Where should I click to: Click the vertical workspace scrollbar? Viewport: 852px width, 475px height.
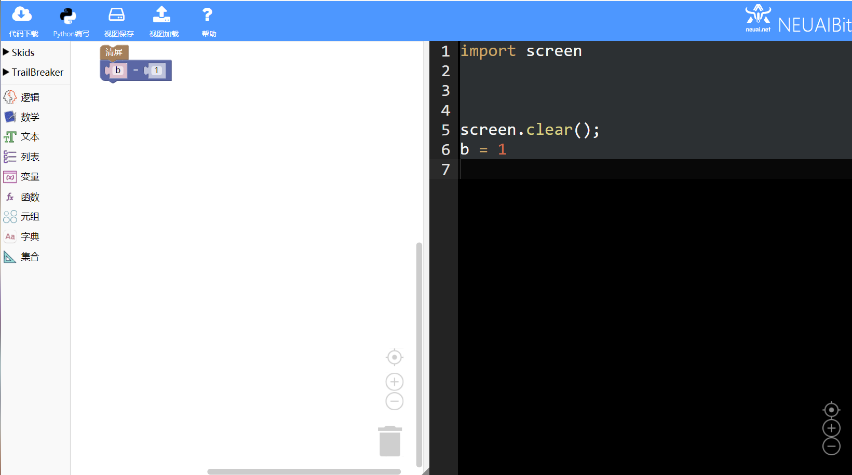pyautogui.click(x=419, y=355)
